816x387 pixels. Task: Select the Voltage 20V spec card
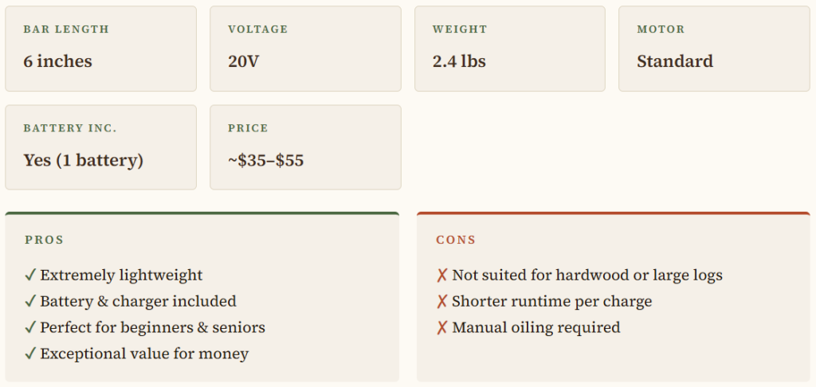305,49
